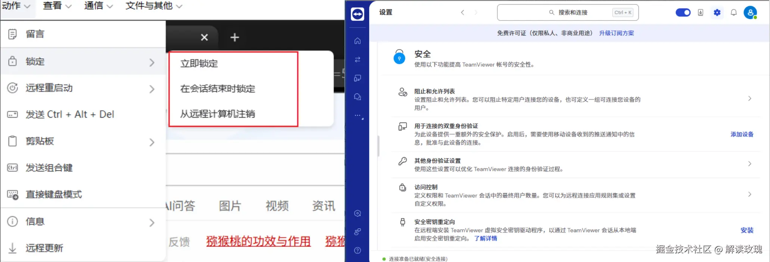
Task: Open the more options dots sidebar icon
Action: click(358, 116)
